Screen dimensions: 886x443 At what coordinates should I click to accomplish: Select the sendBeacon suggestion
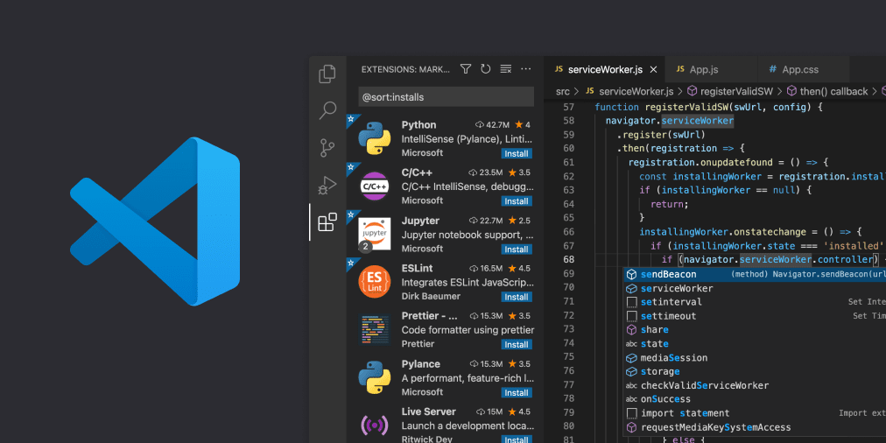pyautogui.click(x=755, y=275)
